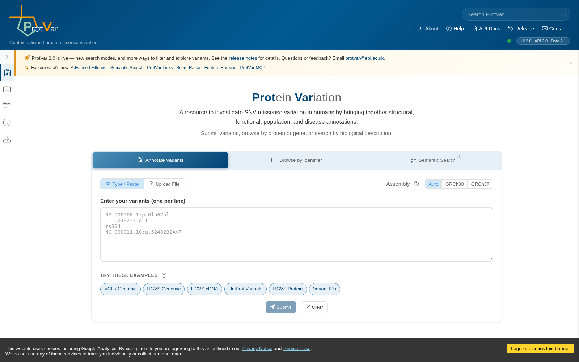The height and width of the screenshot is (362, 579).
Task: Click the green status indicator dot
Action: 509,41
